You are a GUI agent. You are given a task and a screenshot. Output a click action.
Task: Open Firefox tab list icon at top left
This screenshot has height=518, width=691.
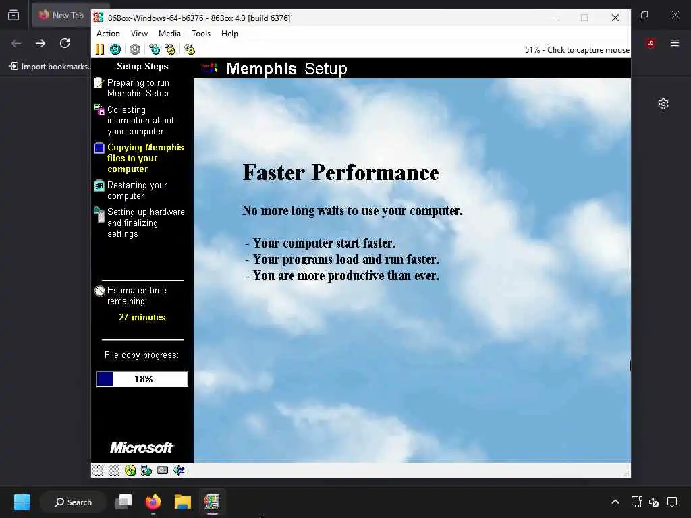coord(13,15)
